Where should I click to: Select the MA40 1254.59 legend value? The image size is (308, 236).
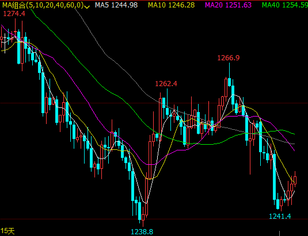[x=285, y=5]
